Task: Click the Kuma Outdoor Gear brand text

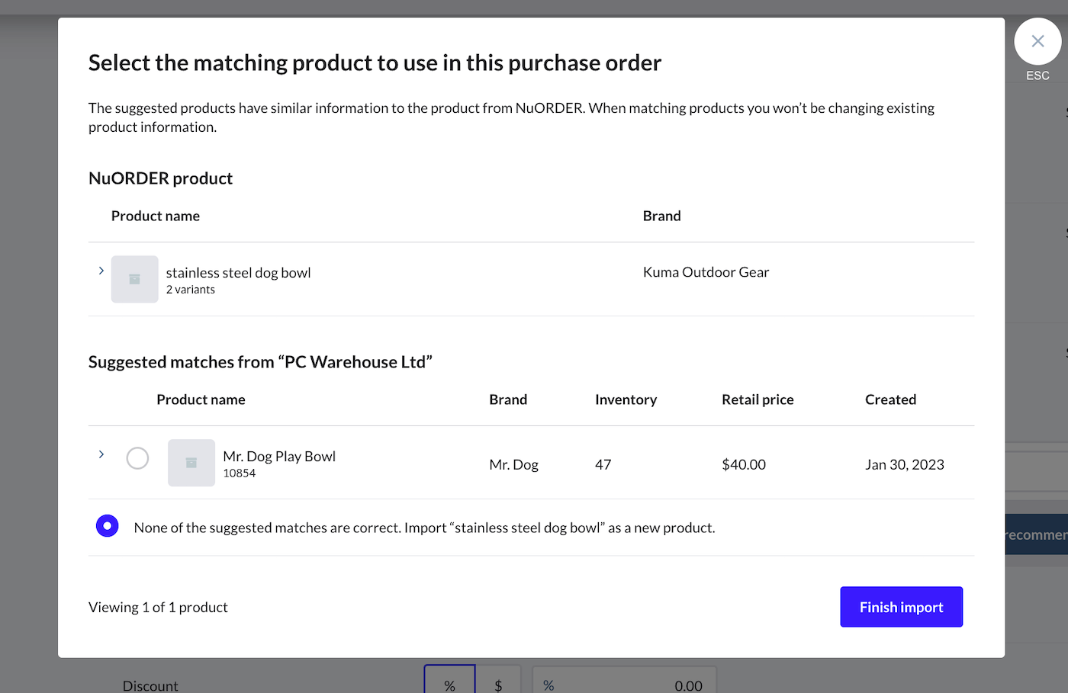Action: [706, 272]
